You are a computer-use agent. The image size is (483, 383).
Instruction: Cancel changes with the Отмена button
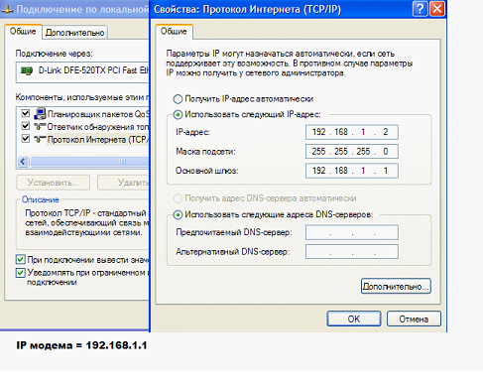[x=414, y=319]
